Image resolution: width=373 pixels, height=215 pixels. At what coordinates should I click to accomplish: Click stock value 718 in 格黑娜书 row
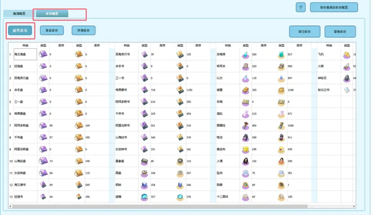pyautogui.click(x=153, y=90)
